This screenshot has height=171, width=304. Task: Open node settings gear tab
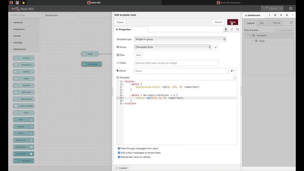click(x=226, y=29)
